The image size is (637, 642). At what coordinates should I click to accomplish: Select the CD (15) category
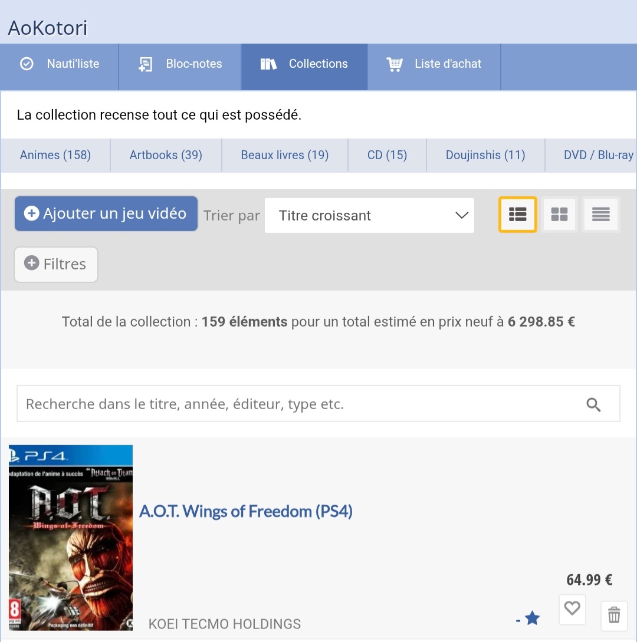point(387,155)
